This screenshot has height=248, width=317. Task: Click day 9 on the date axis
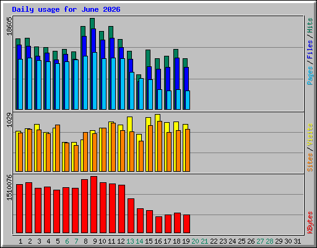(95, 241)
